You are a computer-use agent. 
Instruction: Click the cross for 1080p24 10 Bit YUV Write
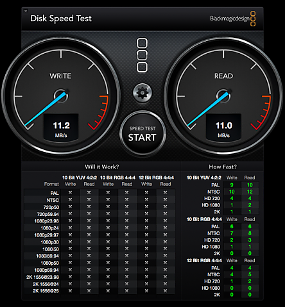coord(70,228)
